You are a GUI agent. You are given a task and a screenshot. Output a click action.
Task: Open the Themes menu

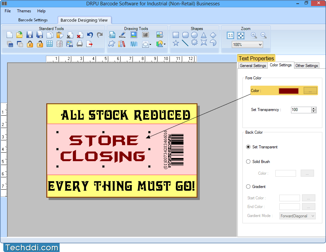point(24,11)
